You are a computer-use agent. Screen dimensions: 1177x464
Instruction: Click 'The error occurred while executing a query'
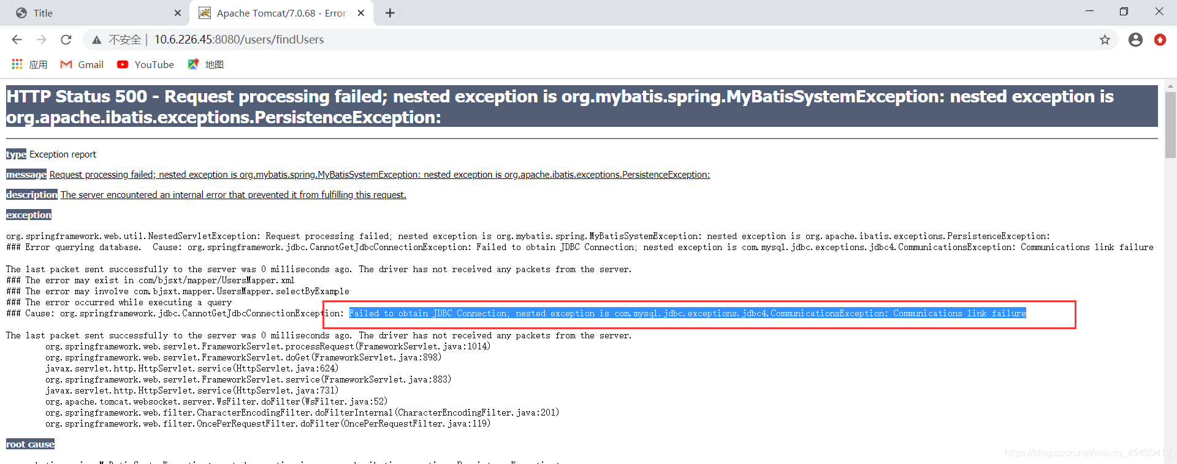[119, 302]
